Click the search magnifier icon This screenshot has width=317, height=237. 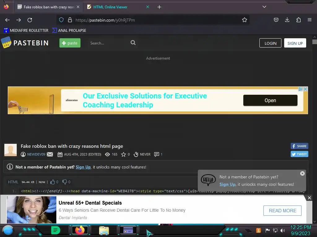133,43
